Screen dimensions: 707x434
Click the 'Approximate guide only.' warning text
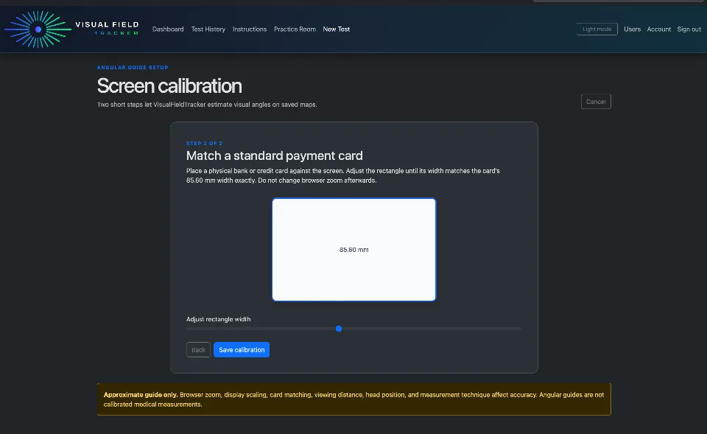tap(141, 395)
